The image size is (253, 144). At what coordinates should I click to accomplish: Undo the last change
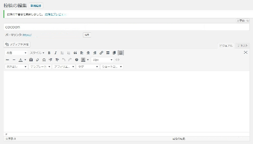click(x=63, y=60)
